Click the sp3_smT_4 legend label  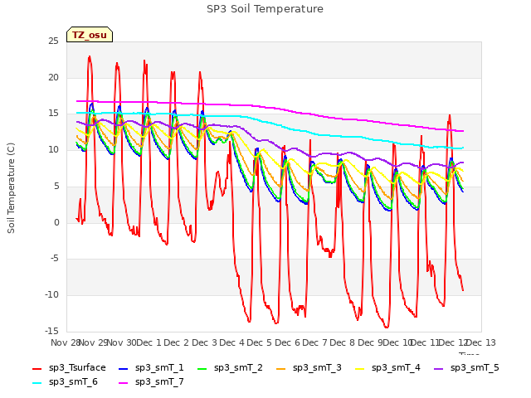pos(396,368)
